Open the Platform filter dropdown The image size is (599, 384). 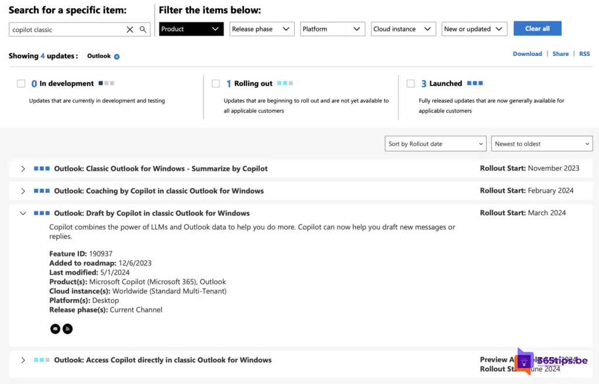pyautogui.click(x=332, y=29)
